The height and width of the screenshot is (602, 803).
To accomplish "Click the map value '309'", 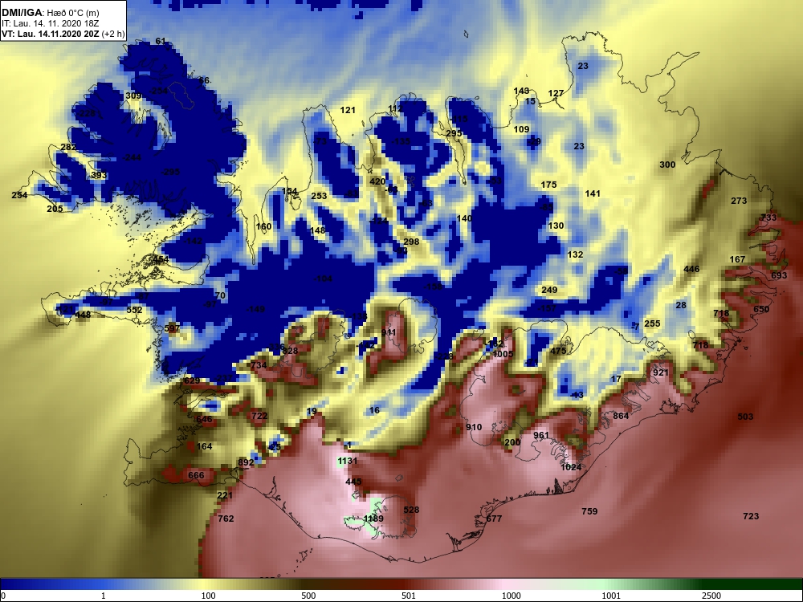I will pos(133,96).
